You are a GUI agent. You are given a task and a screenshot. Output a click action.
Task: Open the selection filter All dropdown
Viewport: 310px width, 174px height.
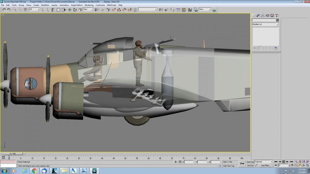34,9
